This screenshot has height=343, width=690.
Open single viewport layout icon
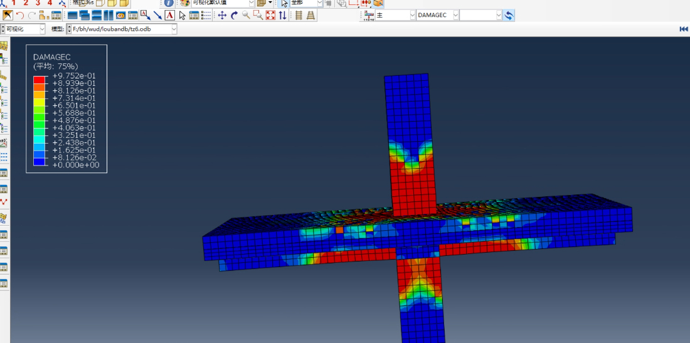[72, 16]
